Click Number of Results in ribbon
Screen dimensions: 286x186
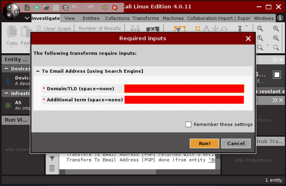pos(99,28)
